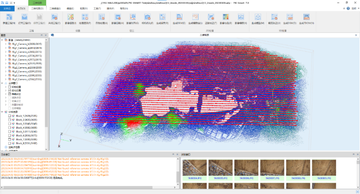This screenshot has width=360, height=194.
Task: Click the orange-outlined icon labeled with (L)
Action: pos(195,17)
